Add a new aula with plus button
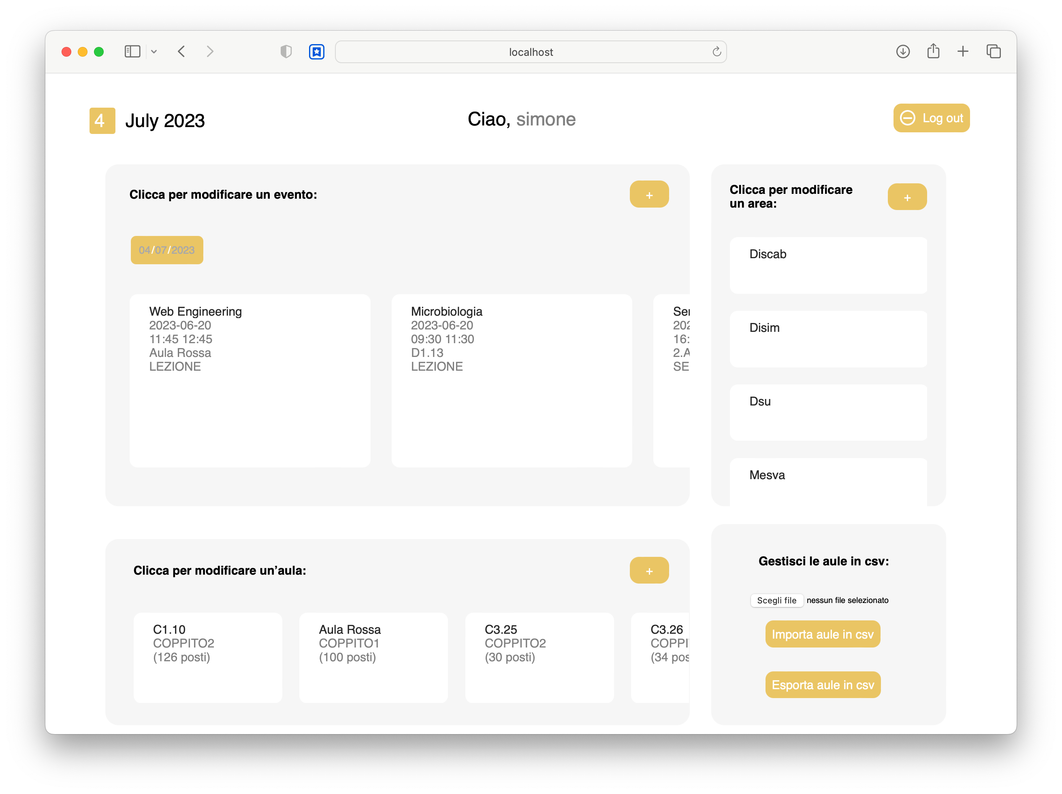1062x794 pixels. 649,571
